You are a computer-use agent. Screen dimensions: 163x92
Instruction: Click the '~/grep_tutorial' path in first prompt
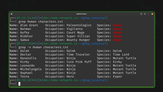[x=92, y=18]
